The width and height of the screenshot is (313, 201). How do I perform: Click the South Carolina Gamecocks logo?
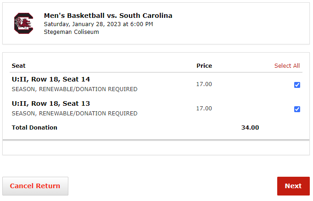tap(23, 23)
